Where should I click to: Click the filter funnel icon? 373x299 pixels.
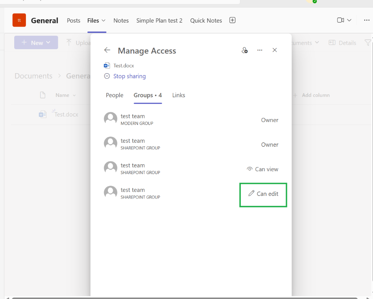click(x=368, y=43)
